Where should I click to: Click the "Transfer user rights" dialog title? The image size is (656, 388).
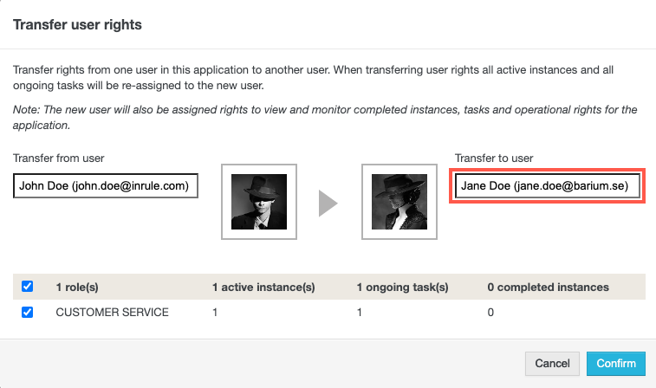tap(77, 24)
